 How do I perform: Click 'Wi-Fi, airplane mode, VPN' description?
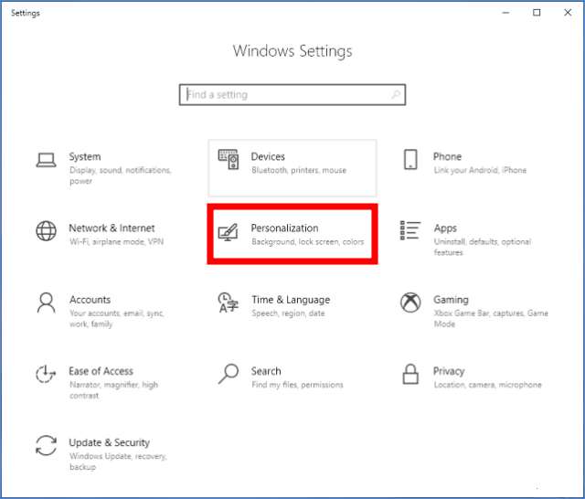[x=116, y=241]
